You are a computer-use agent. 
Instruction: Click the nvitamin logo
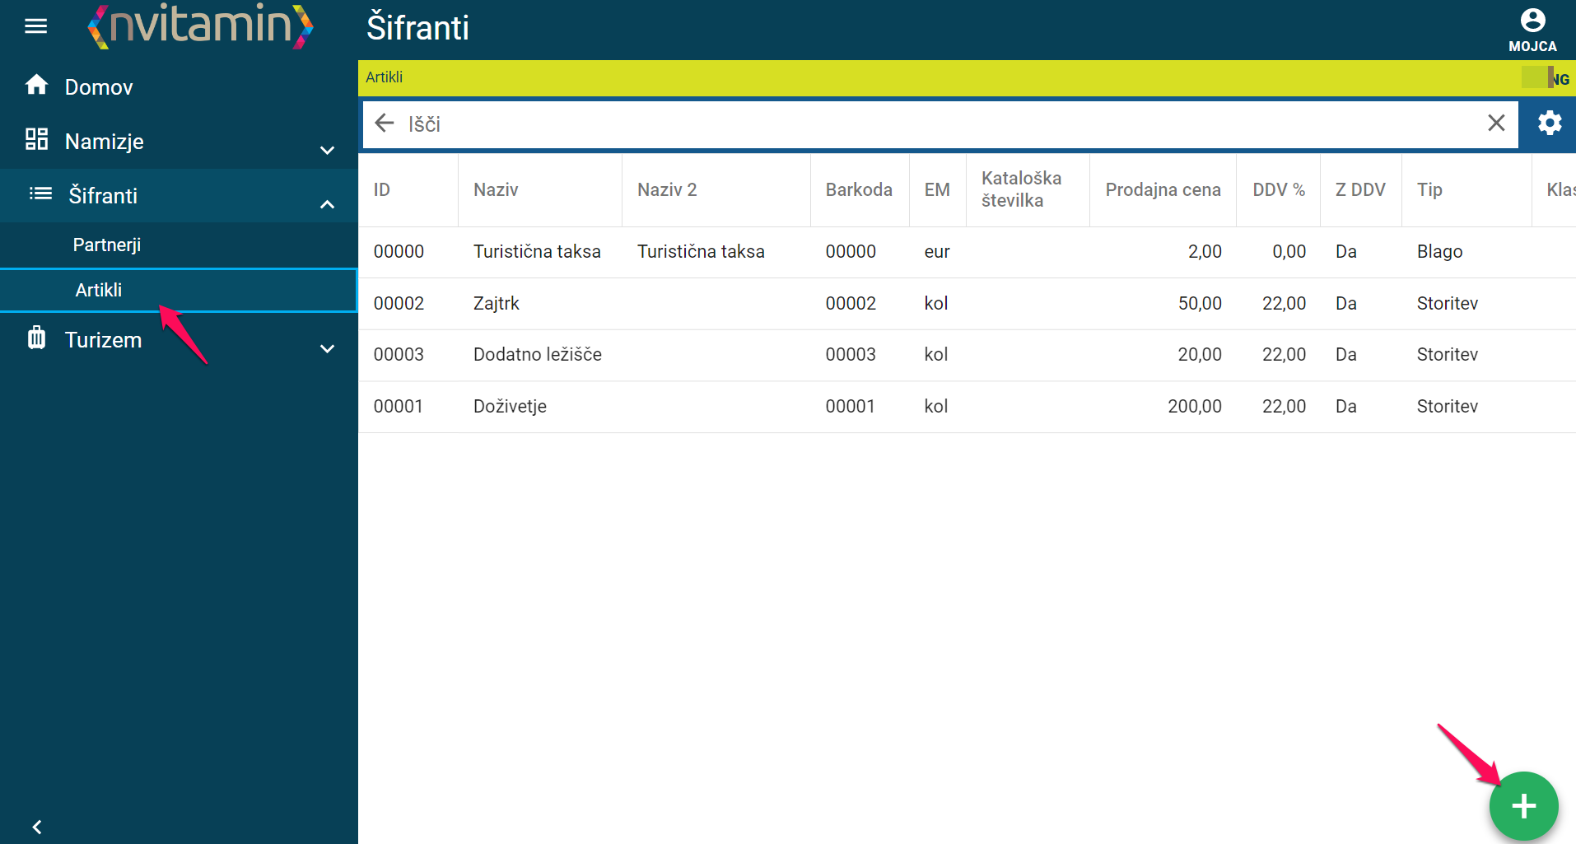[x=200, y=26]
